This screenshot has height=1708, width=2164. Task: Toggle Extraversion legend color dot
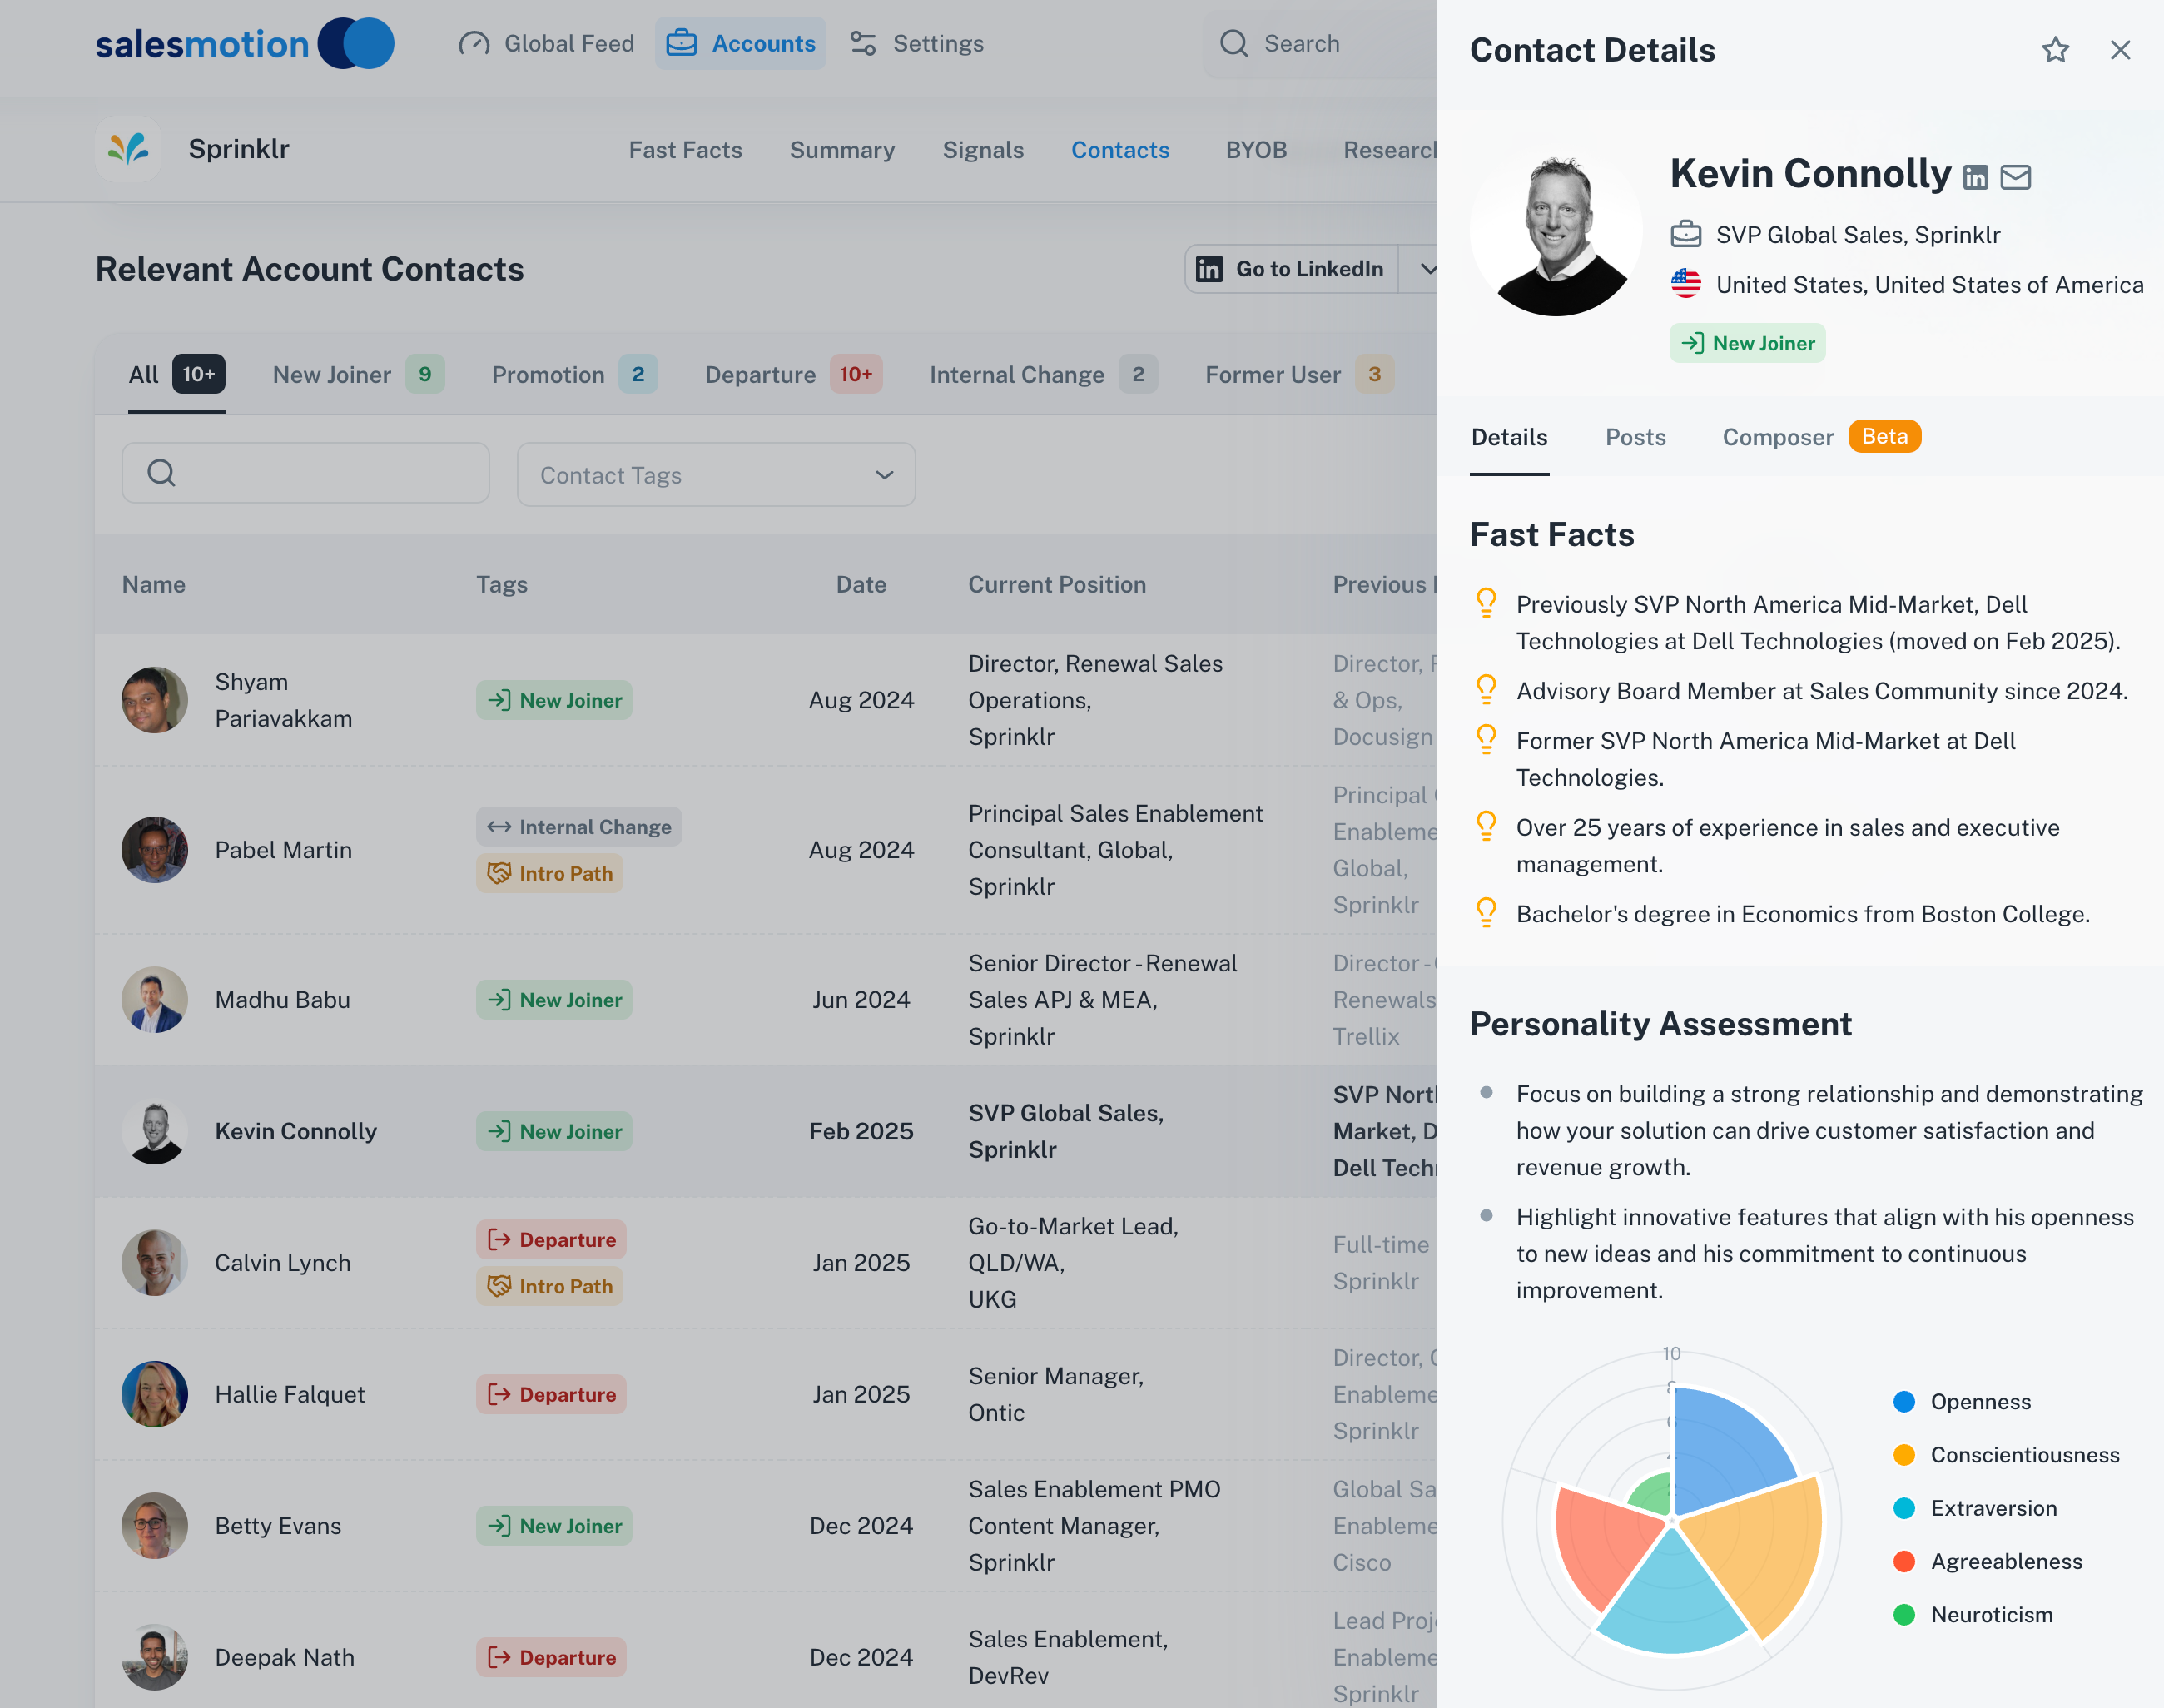coord(1904,1508)
